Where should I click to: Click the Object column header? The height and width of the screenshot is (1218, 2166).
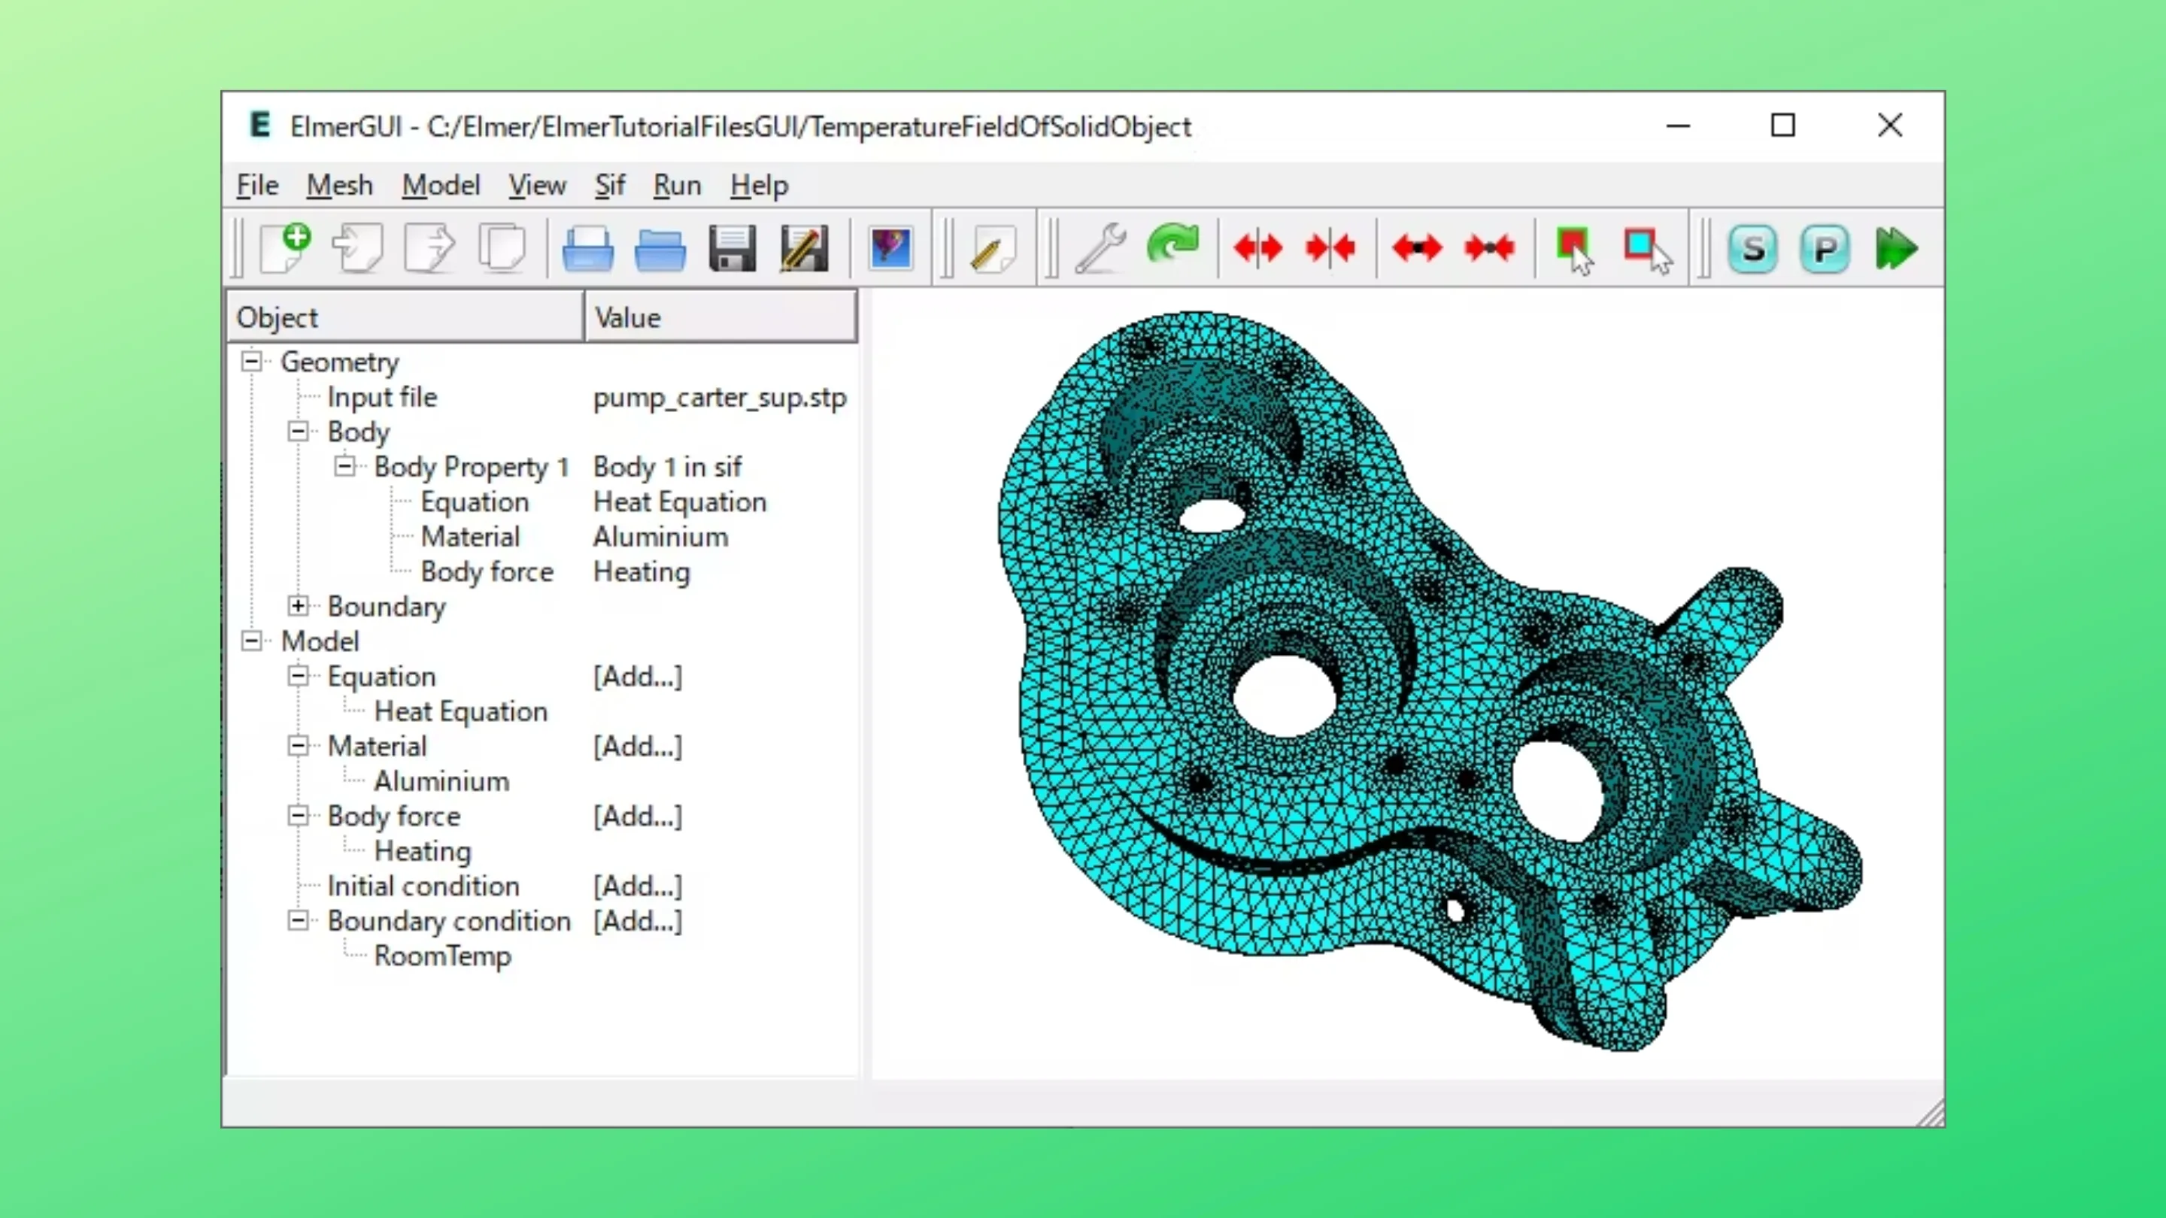pos(406,317)
